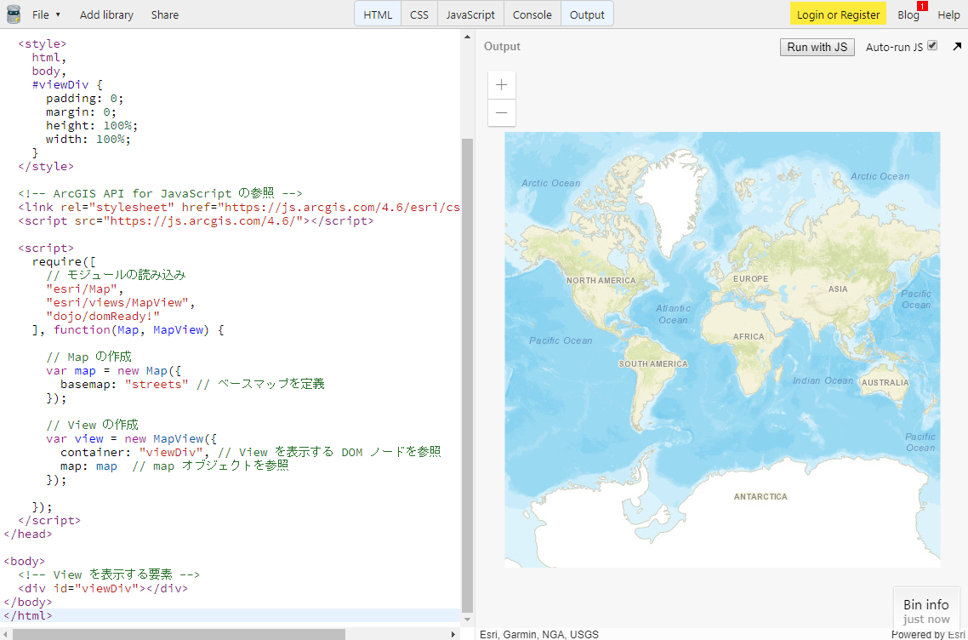968x640 pixels.
Task: Click the Indian Ocean label on map
Action: point(823,380)
